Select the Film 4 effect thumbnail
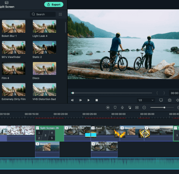179x174 pixels. (13, 68)
